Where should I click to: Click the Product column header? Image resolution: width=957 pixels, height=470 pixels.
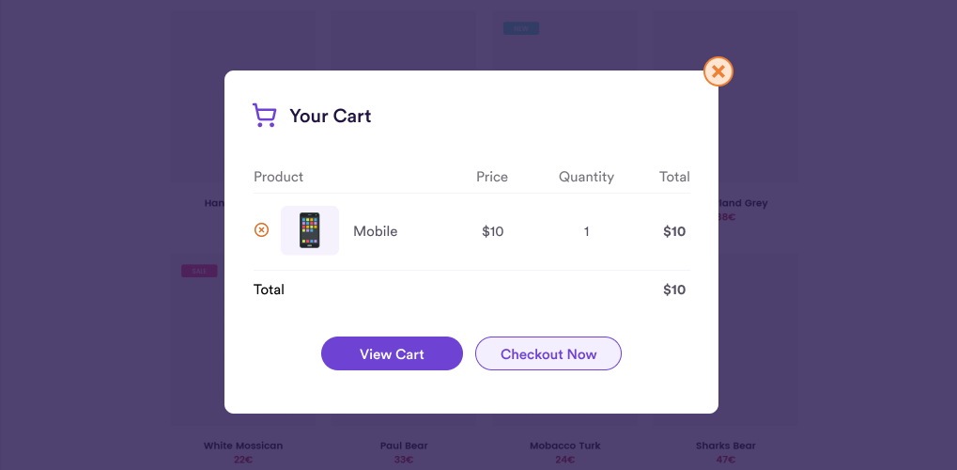coord(278,177)
